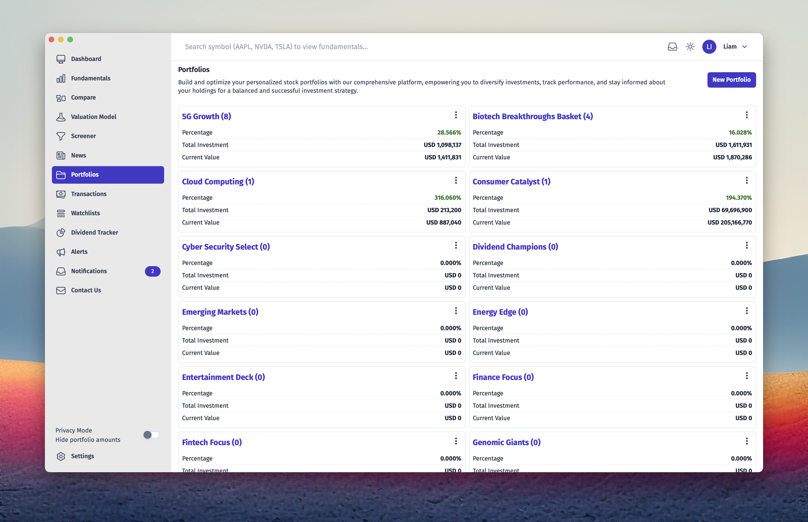Click the Notifications inbox icon in sidebar
The width and height of the screenshot is (808, 522).
click(x=61, y=271)
